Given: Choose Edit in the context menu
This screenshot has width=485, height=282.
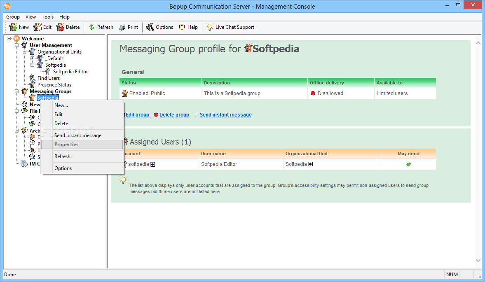Looking at the screenshot, I should [x=82, y=114].
